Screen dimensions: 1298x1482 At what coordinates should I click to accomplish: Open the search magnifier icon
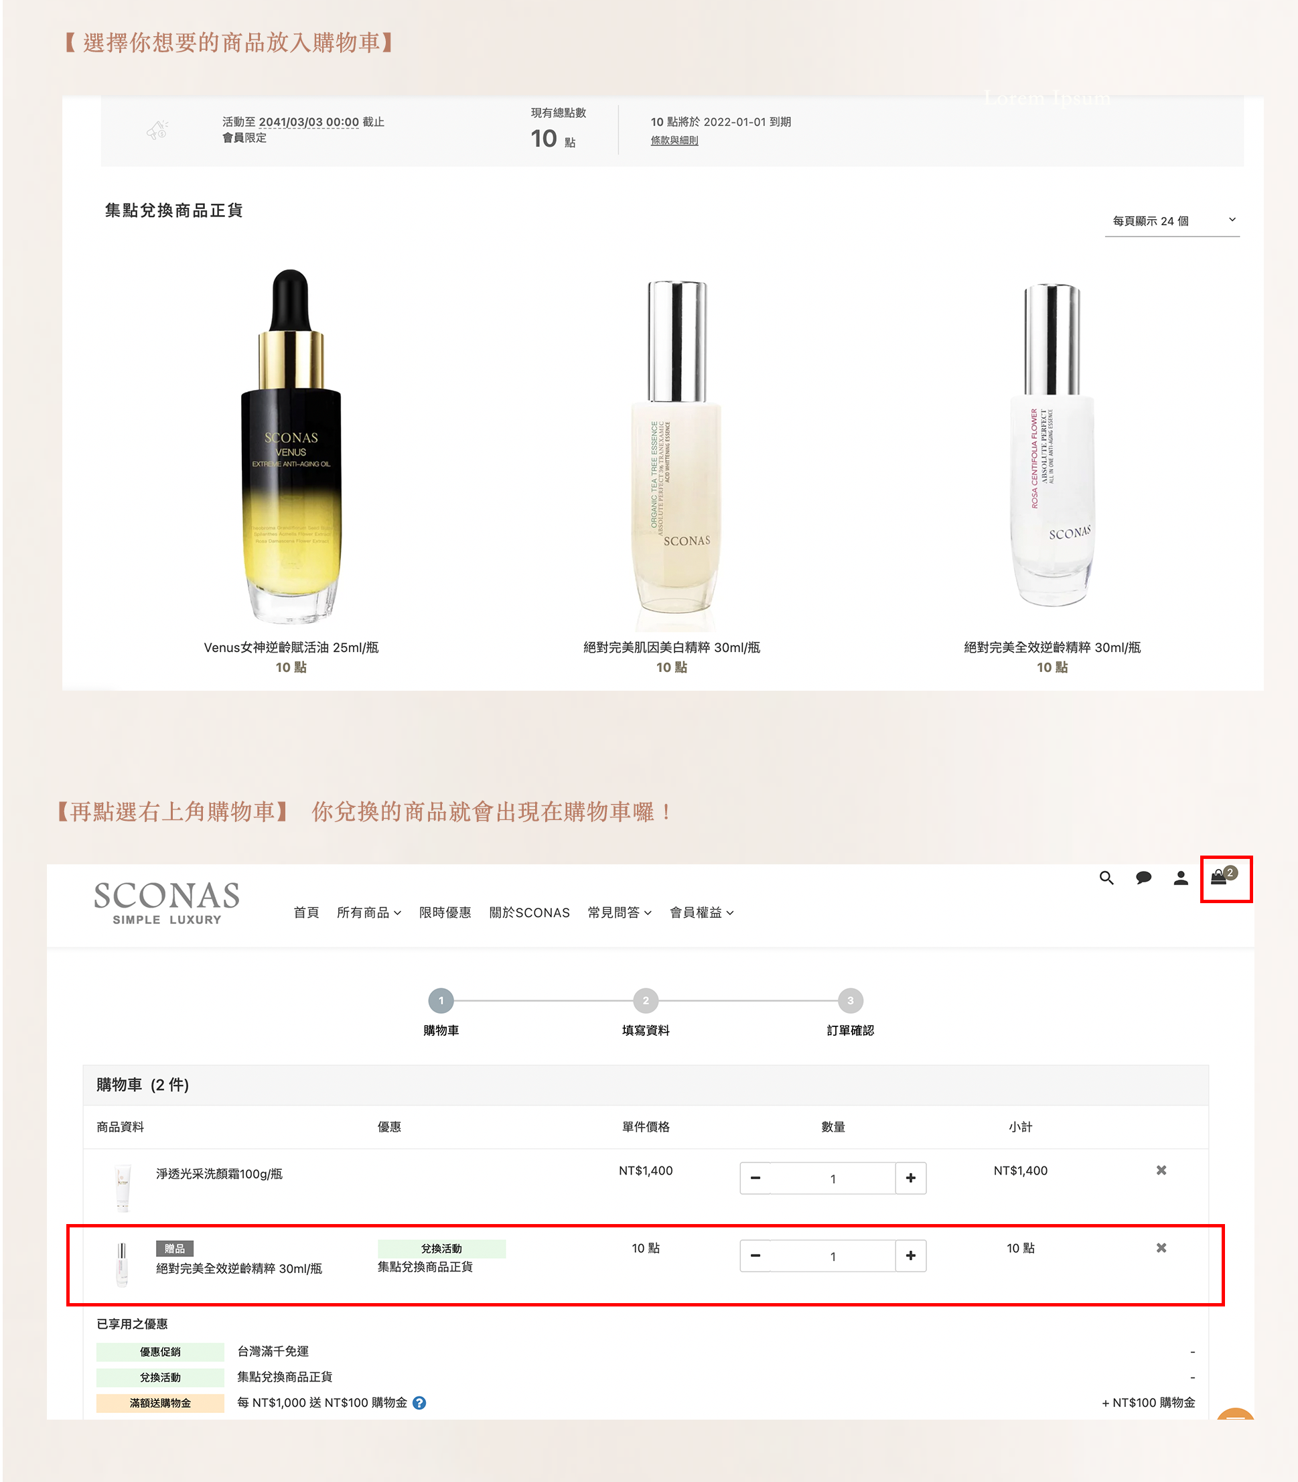click(1106, 878)
